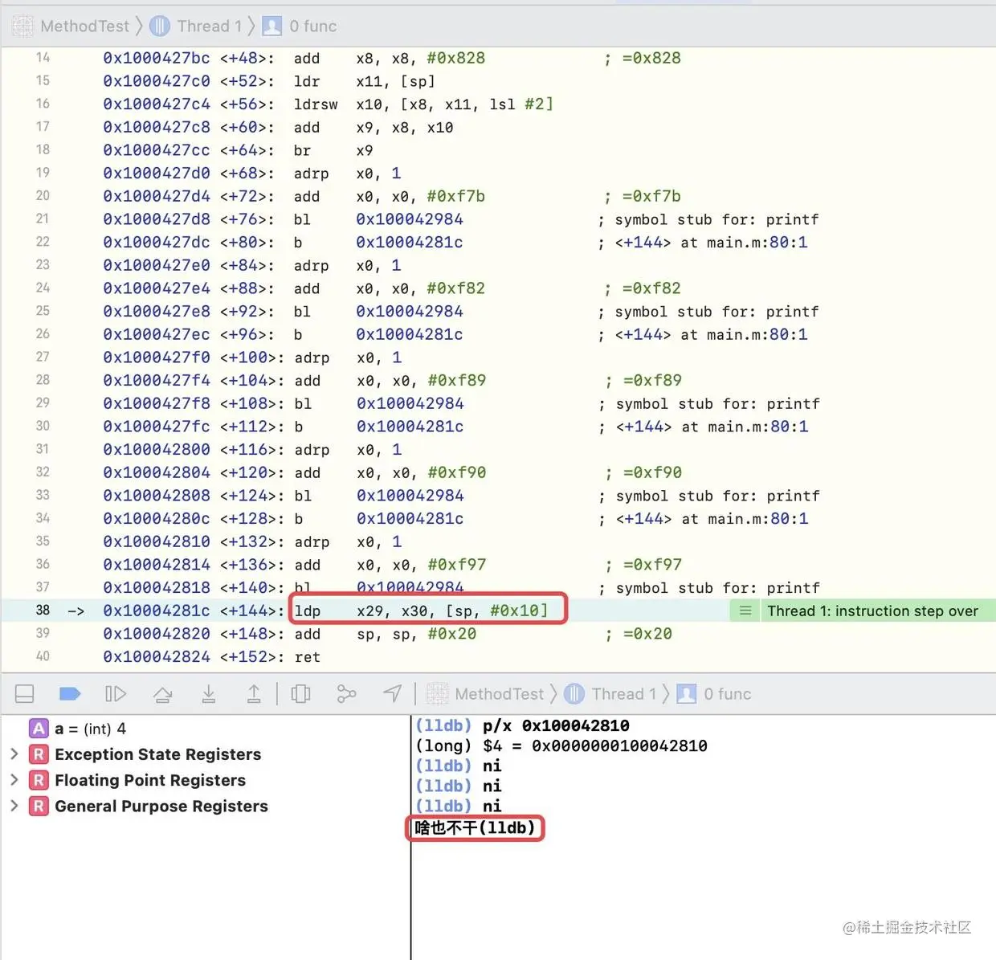Expand Exception State Registers disclosure triangle

[x=14, y=754]
